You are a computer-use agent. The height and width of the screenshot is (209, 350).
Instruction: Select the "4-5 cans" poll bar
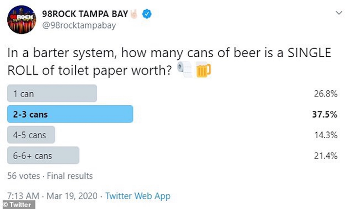31,135
